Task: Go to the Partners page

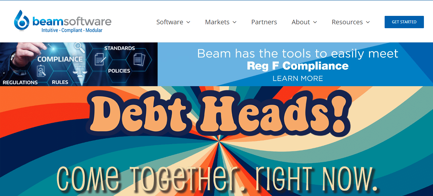Action: pos(264,22)
